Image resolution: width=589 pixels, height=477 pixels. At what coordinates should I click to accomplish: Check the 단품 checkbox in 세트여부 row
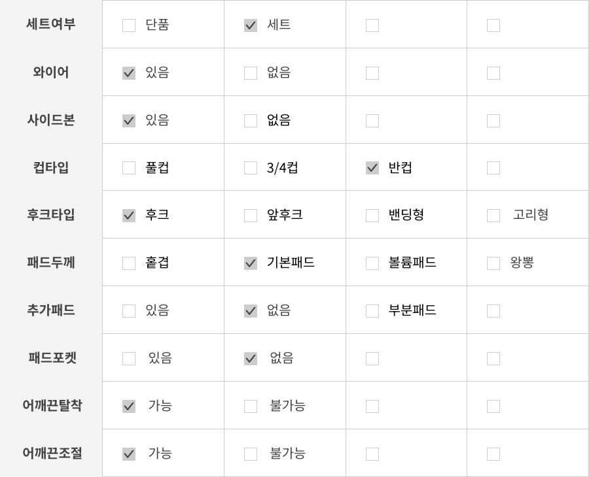(129, 25)
